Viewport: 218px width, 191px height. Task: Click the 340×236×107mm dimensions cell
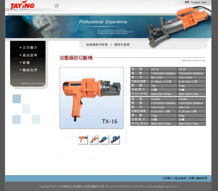click(163, 94)
